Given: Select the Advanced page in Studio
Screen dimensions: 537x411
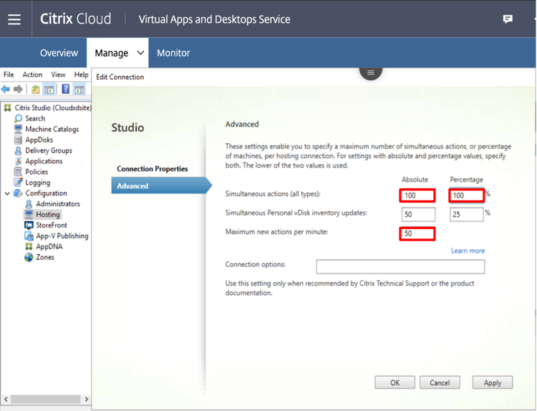Looking at the screenshot, I should tap(161, 185).
